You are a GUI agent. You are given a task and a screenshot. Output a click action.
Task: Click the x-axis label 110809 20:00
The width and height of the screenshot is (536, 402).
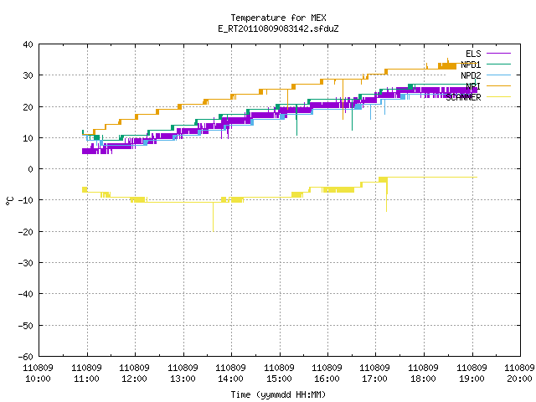tap(519, 374)
